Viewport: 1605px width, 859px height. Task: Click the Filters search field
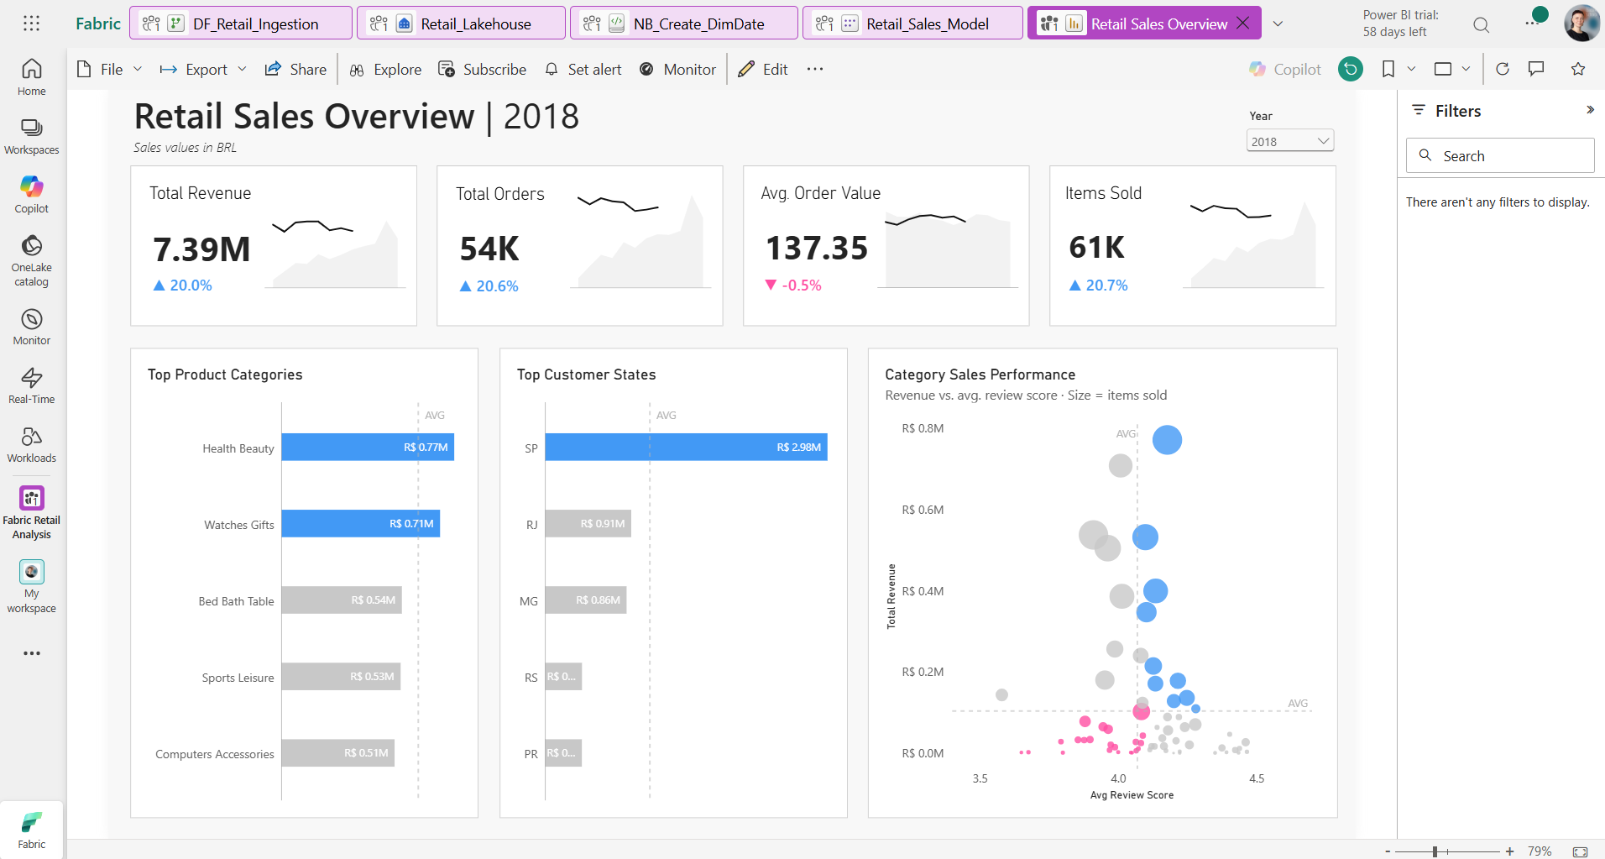(x=1500, y=155)
